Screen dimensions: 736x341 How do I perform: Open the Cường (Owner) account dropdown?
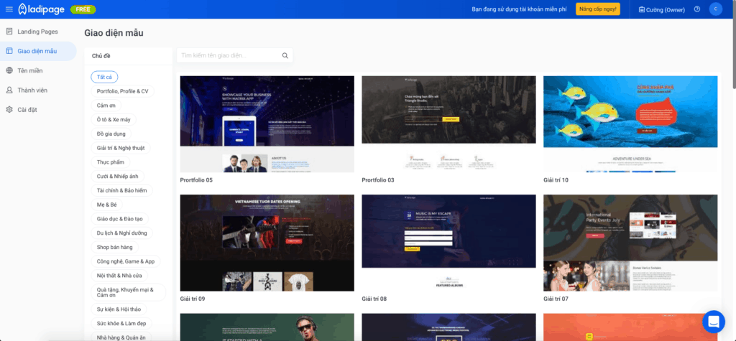(x=661, y=9)
